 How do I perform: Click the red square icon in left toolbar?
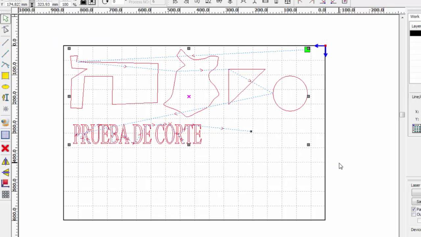5,183
